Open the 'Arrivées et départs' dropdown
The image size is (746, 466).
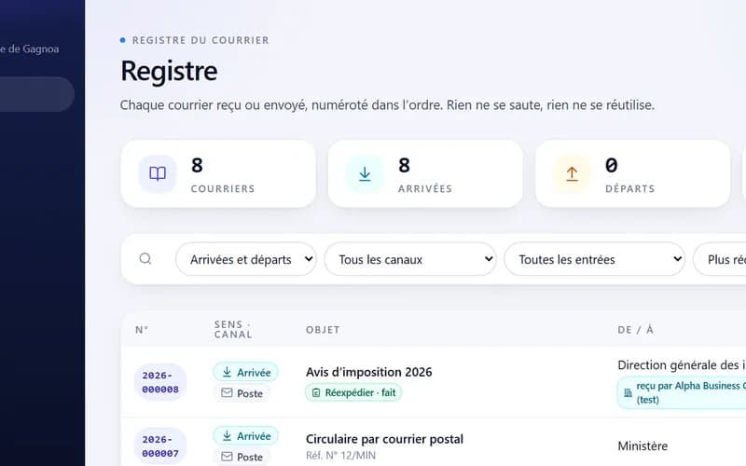pyautogui.click(x=245, y=259)
